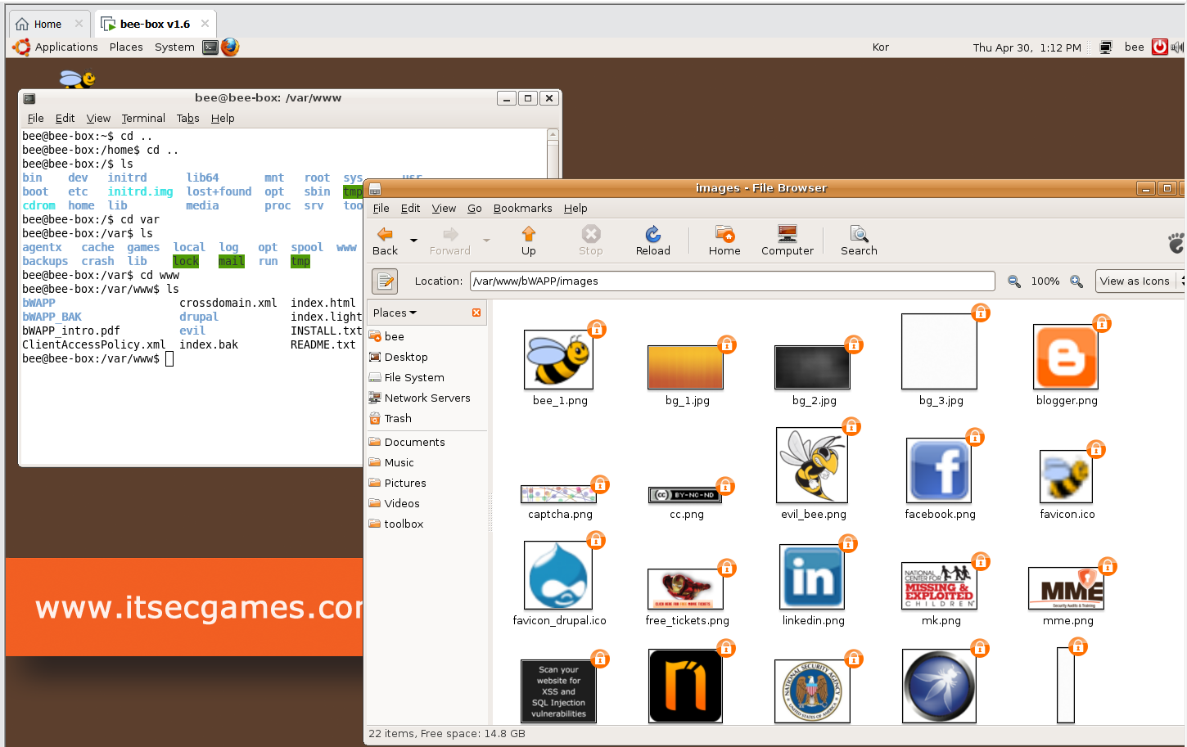Image resolution: width=1187 pixels, height=747 pixels.
Task: Open the Places menu in top panel
Action: 126,47
